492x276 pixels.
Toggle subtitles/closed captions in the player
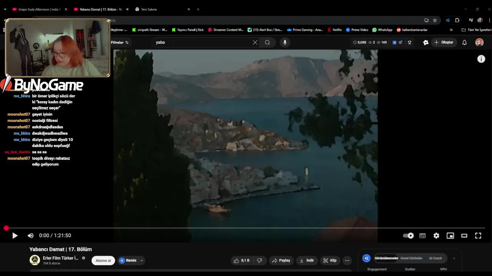coord(422,236)
